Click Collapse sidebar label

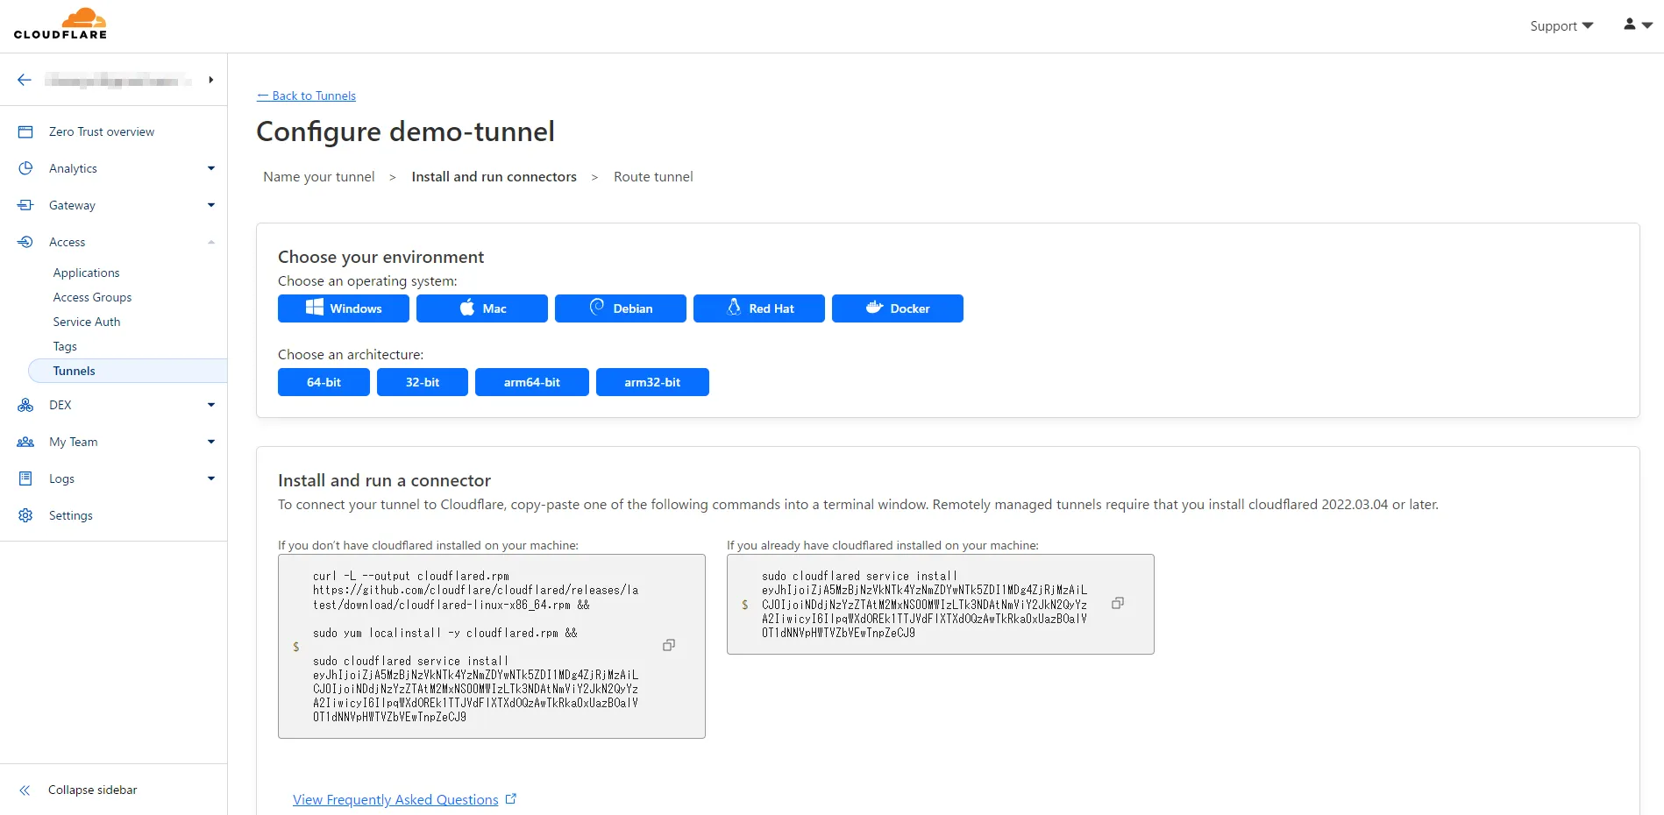coord(93,790)
